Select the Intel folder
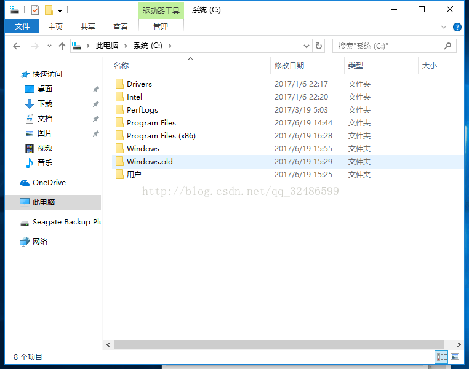Screen dimensions: 469x369 134,97
